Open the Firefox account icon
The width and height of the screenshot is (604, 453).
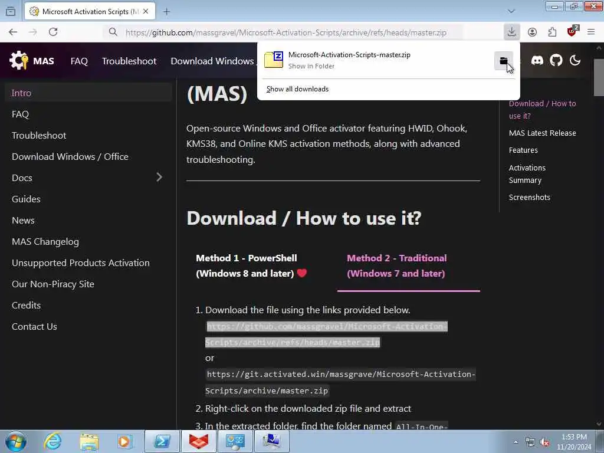tap(532, 32)
